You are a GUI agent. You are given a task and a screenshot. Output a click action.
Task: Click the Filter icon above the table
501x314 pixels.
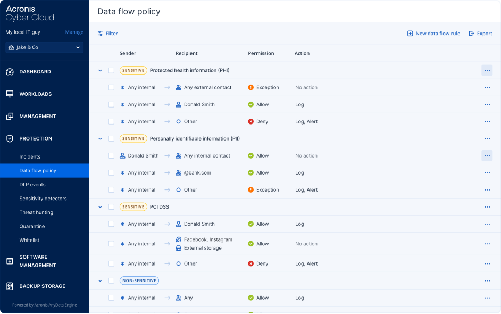pyautogui.click(x=101, y=33)
